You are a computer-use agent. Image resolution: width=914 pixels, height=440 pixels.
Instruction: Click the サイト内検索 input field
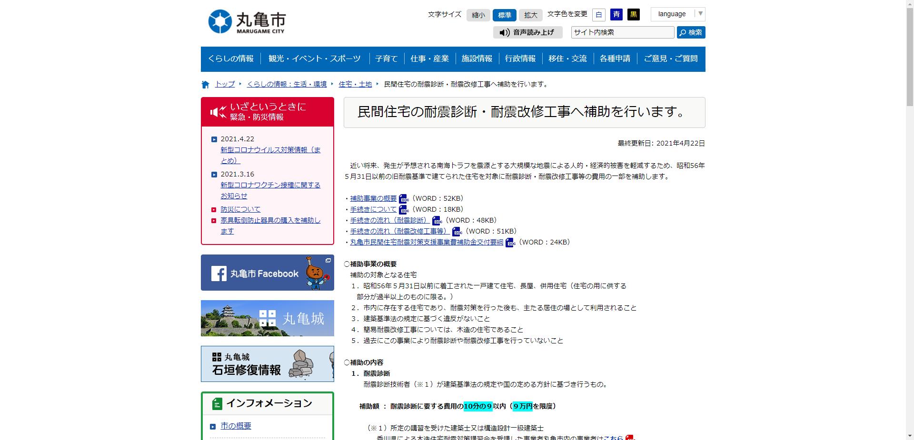622,32
